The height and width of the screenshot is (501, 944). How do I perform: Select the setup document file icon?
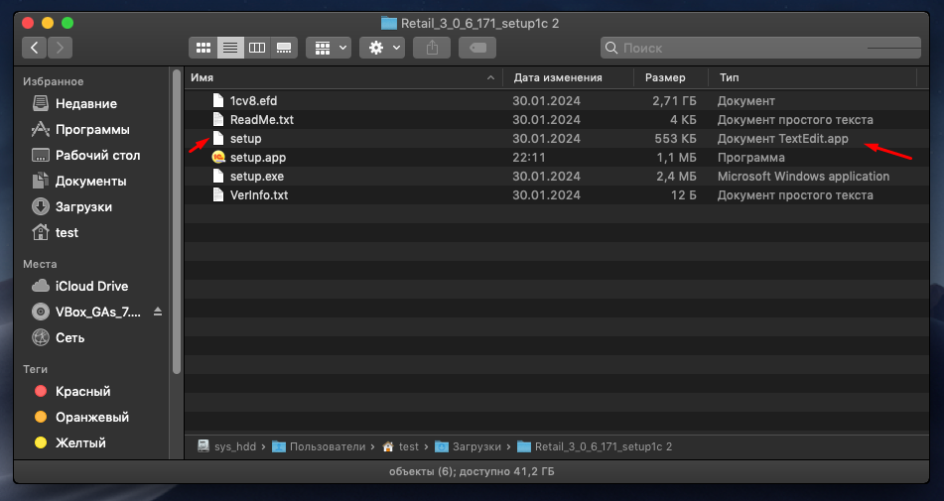[x=218, y=138]
